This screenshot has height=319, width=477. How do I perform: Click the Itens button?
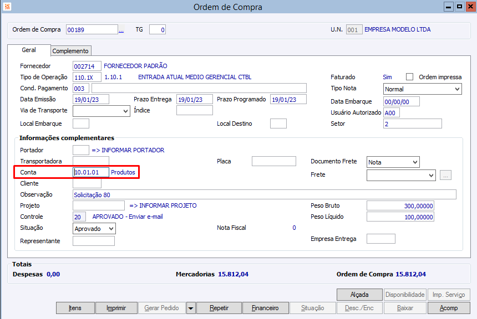click(x=75, y=308)
